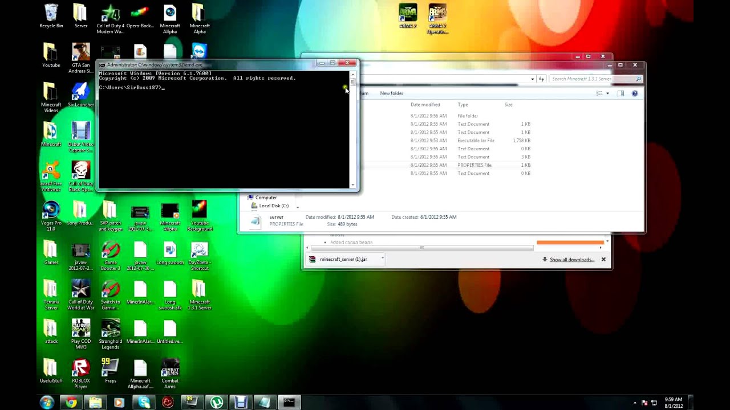This screenshot has height=410, width=730.
Task: Open the Combat Arms shortcut
Action: (169, 374)
